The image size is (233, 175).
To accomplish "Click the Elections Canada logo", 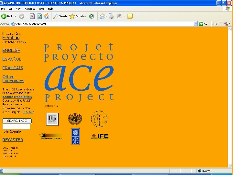I will point(50,136).
